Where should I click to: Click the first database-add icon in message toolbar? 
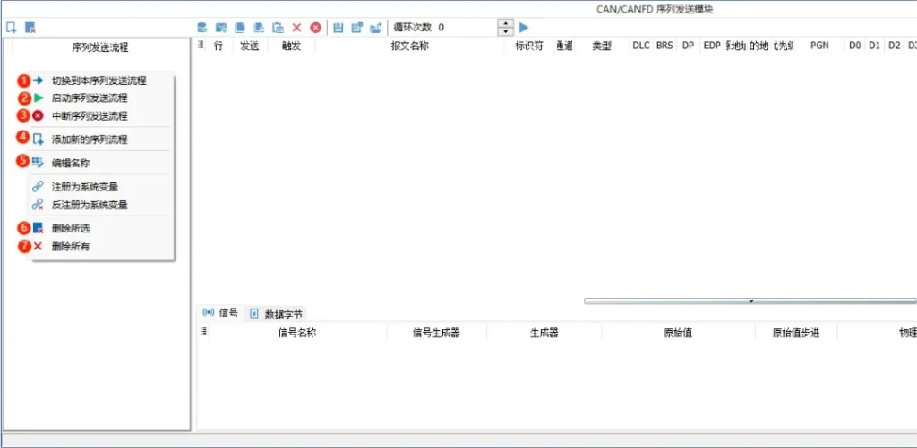(202, 28)
